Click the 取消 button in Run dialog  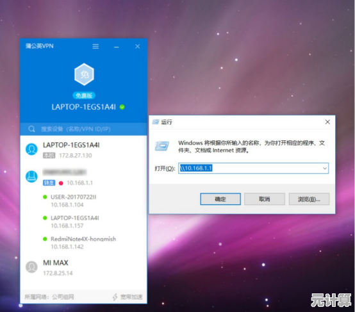click(265, 199)
